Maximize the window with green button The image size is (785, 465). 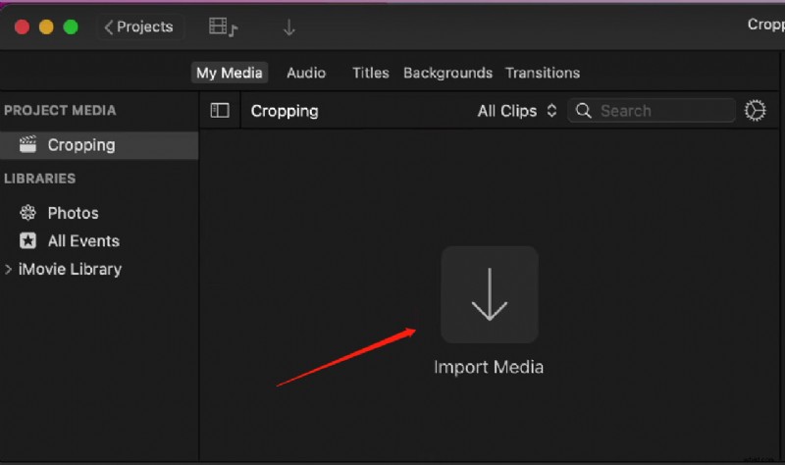point(71,27)
